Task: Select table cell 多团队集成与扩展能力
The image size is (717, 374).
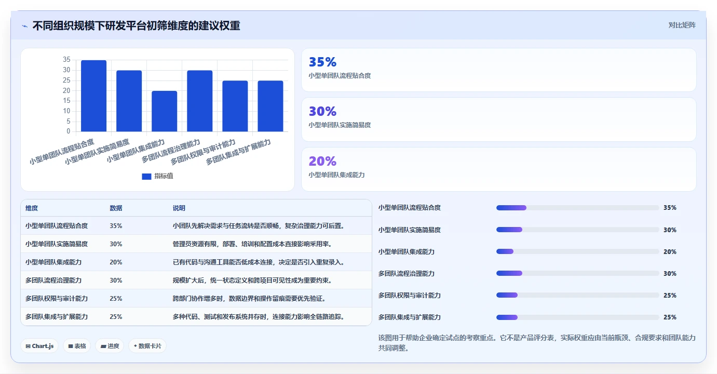Action: 57,317
